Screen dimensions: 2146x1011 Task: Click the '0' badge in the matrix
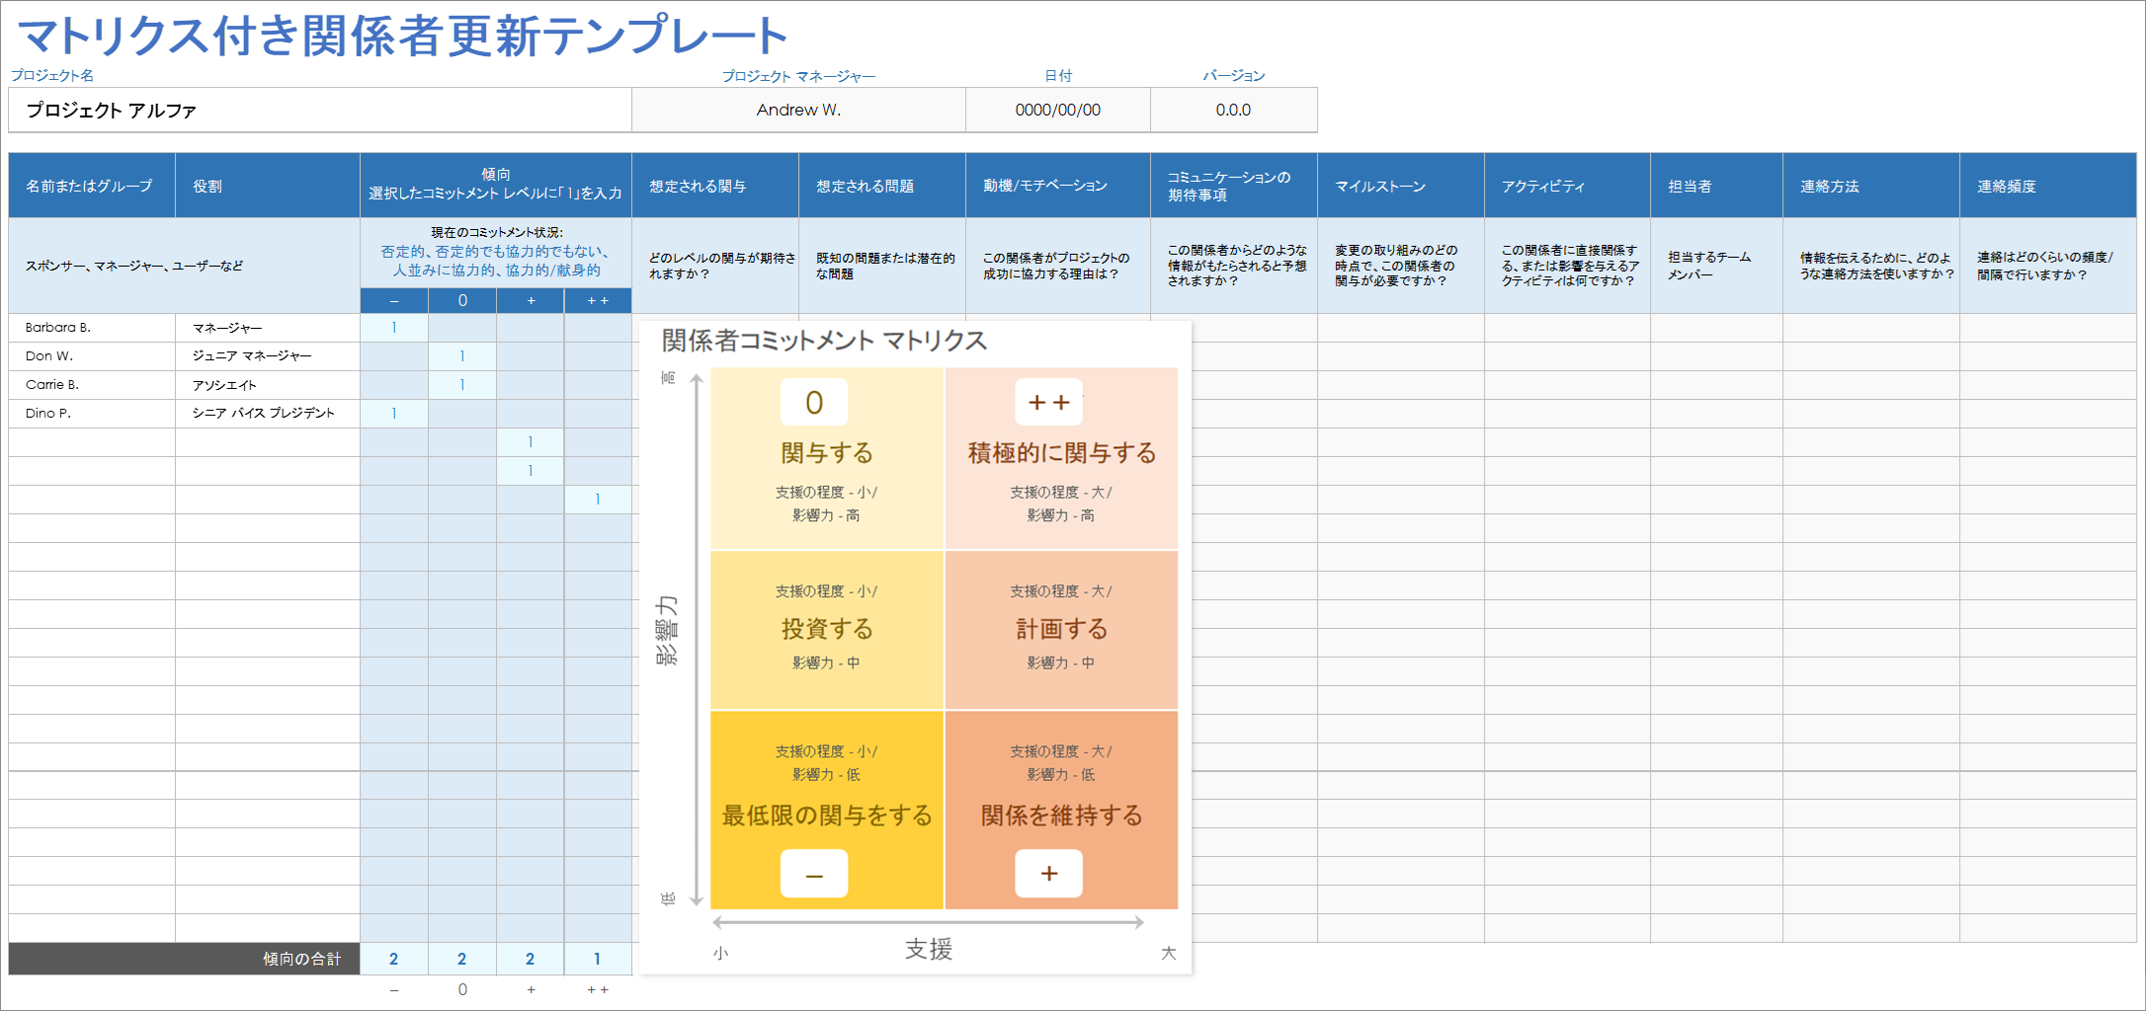(814, 403)
